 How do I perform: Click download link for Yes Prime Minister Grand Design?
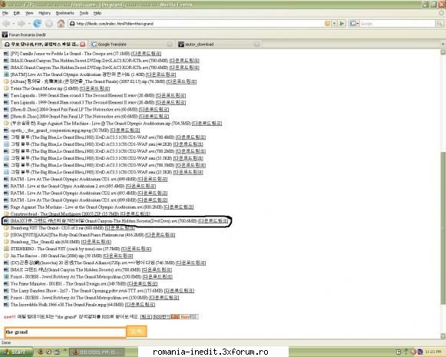[143, 283]
